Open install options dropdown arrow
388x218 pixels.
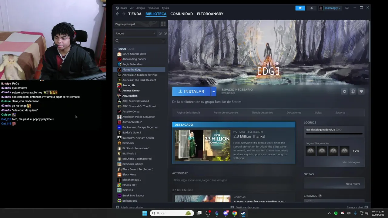coord(214,91)
